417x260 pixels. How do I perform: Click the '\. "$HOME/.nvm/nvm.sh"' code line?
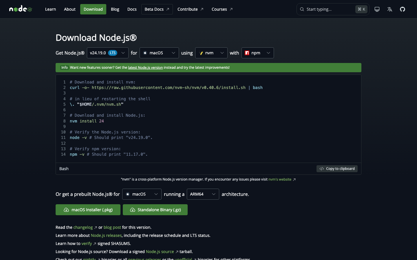(x=97, y=104)
